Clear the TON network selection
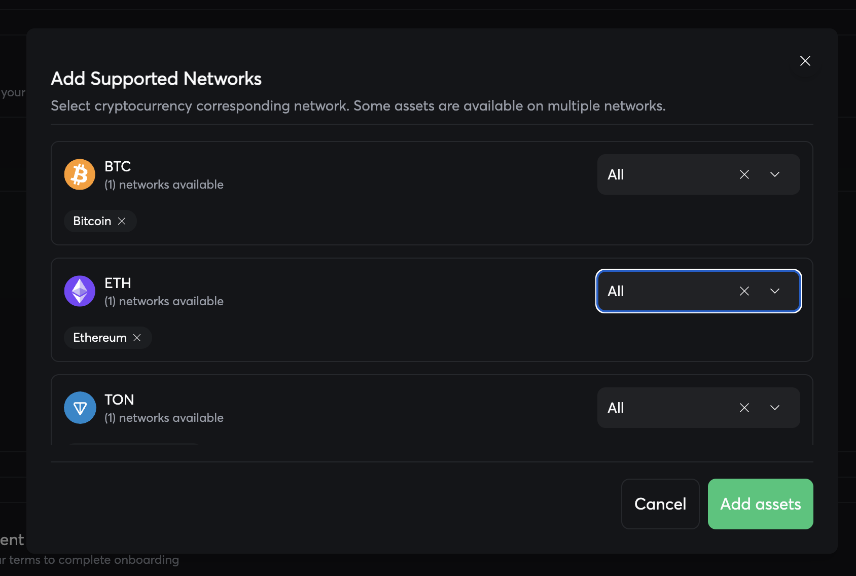856x576 pixels. [744, 408]
